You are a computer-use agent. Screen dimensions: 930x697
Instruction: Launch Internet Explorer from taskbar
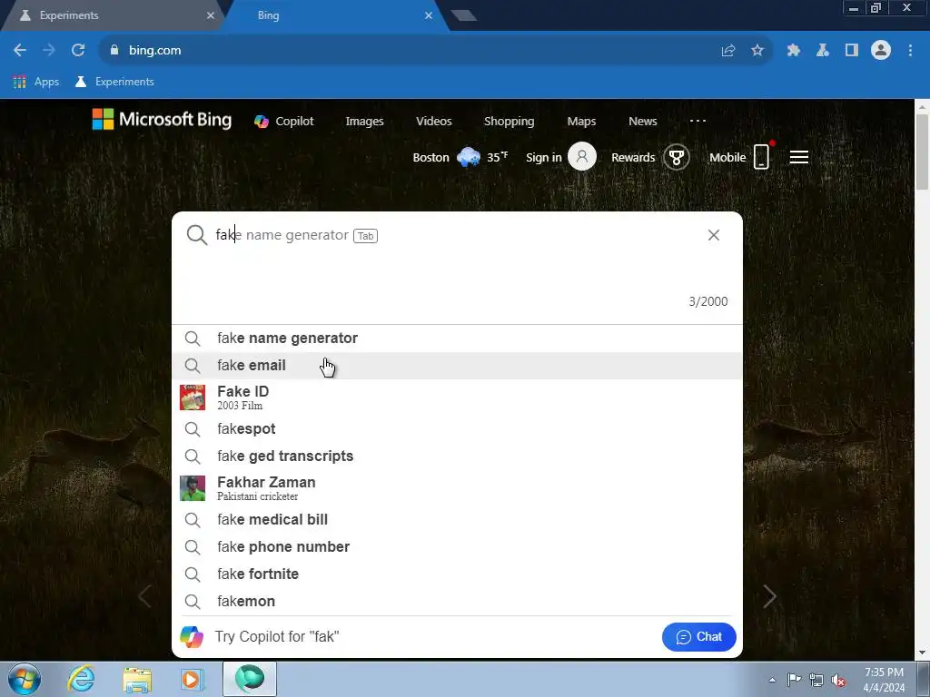(81, 679)
